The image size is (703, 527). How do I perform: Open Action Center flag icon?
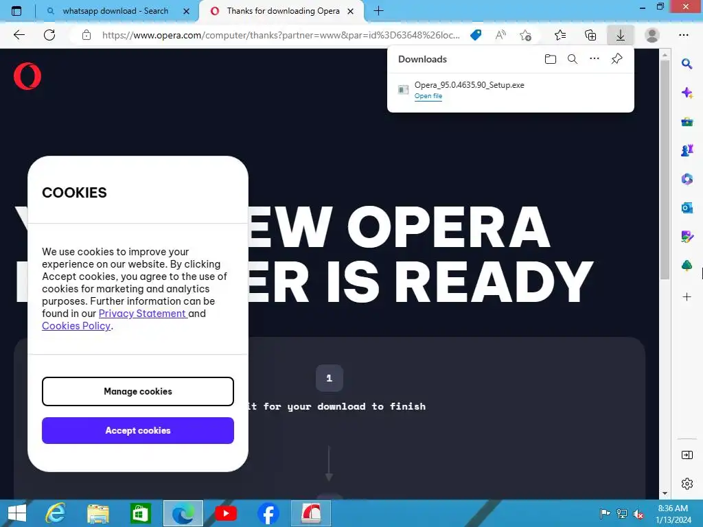[x=605, y=514]
